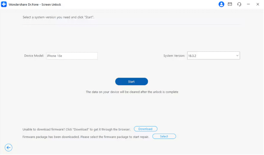The image size is (264, 155).
Task: Open the user account profile icon
Action: (x=222, y=4)
